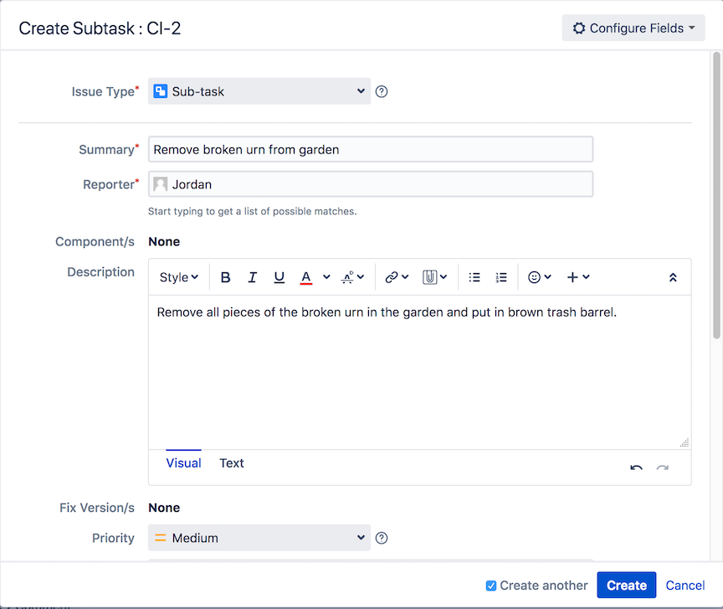
Task: Open the Style text dropdown
Action: click(178, 277)
